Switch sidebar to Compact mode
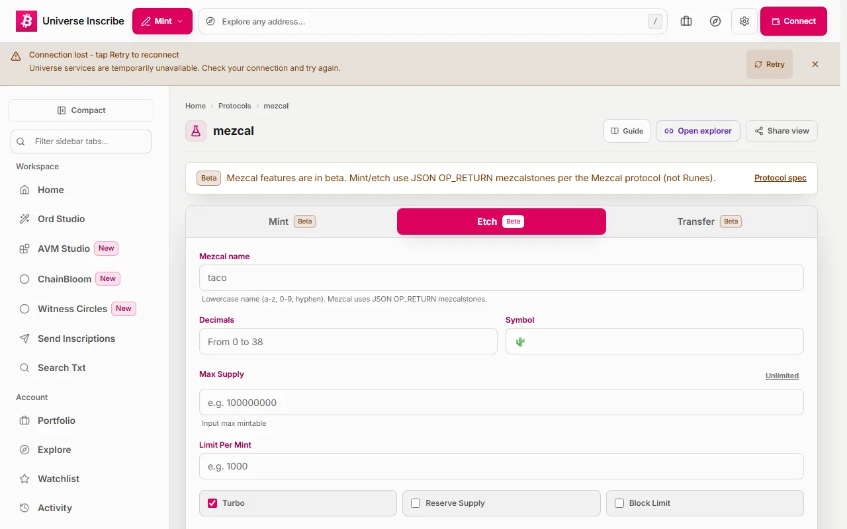 pos(81,110)
